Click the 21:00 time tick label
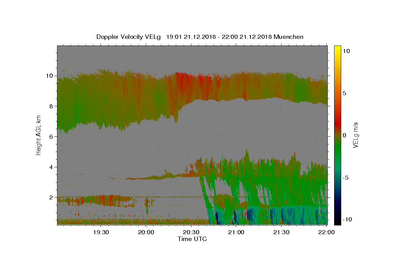This screenshot has width=405, height=270. point(236,232)
